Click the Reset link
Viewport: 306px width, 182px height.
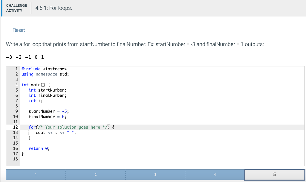pyautogui.click(x=19, y=30)
